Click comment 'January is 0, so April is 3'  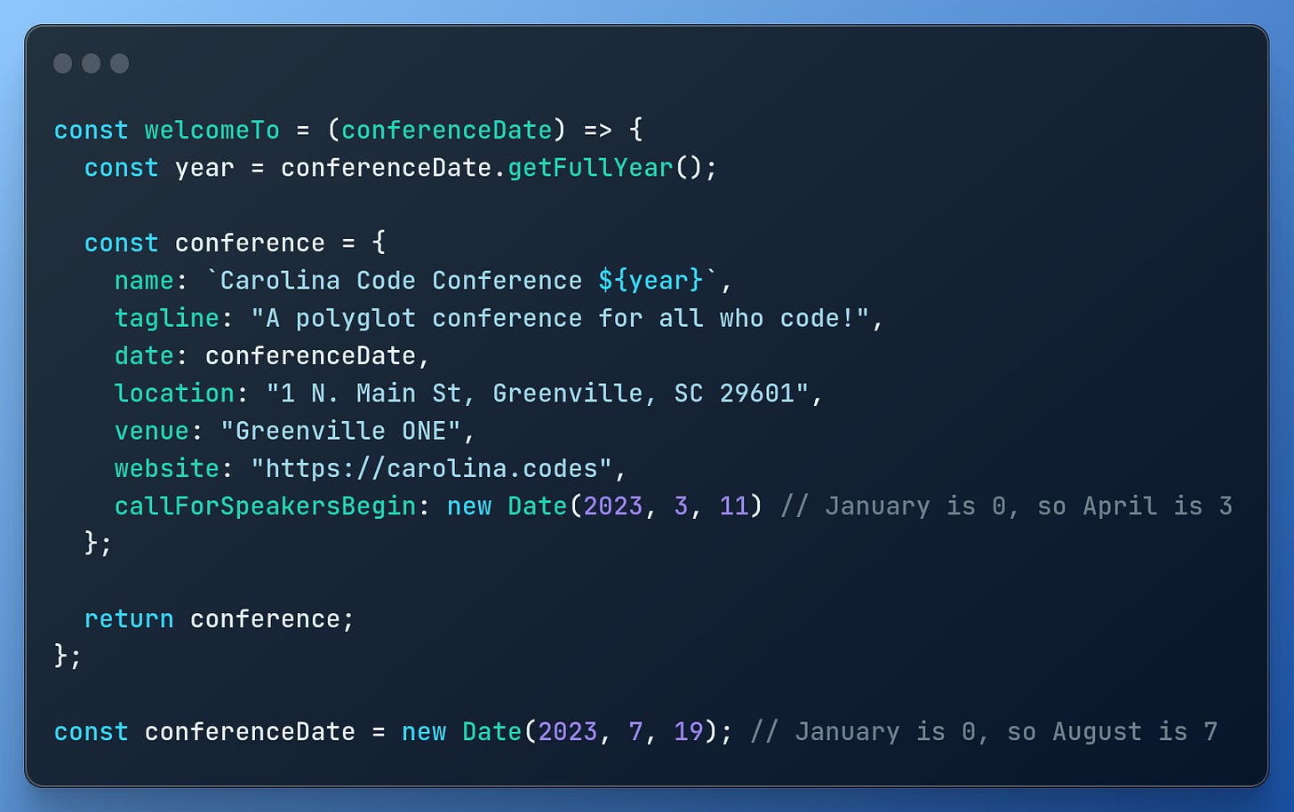point(1028,506)
